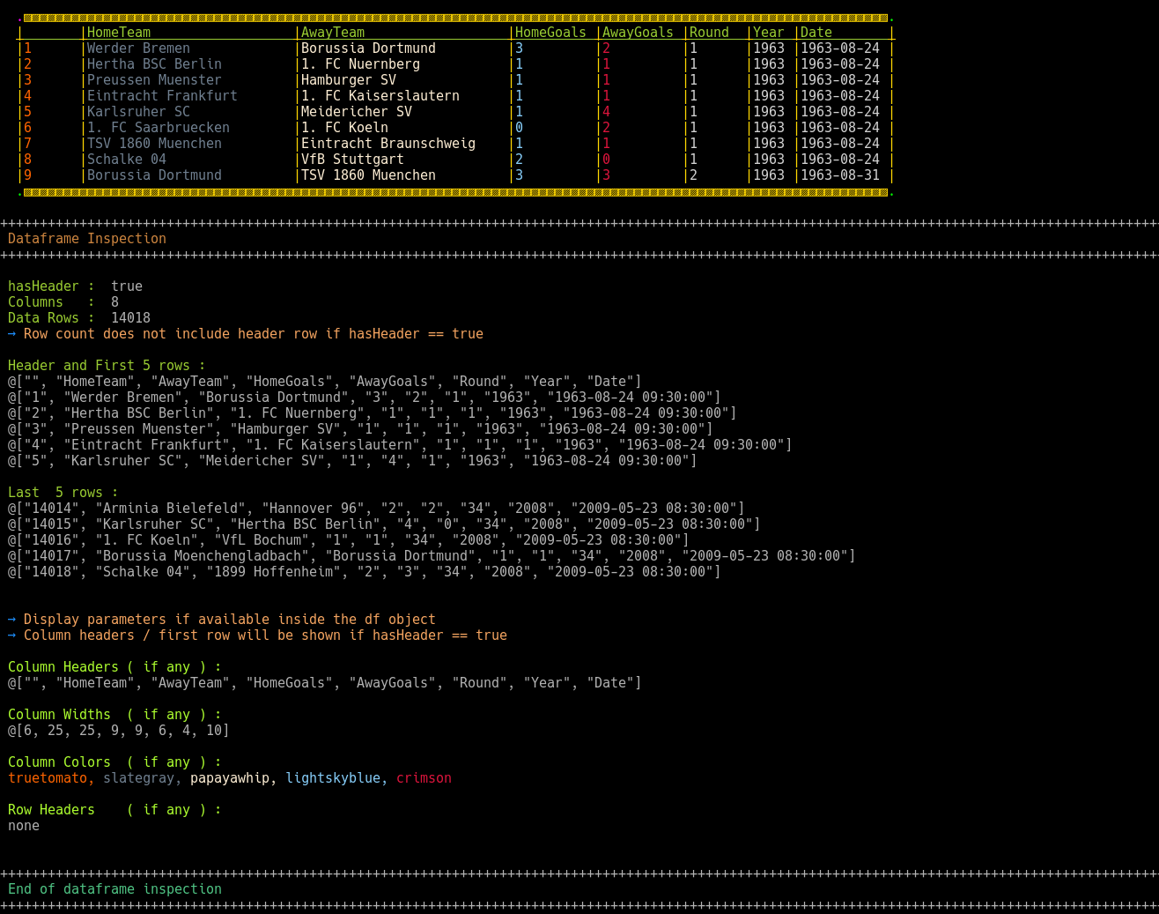This screenshot has height=914, width=1159.
Task: Click the AwayGoals column header
Action: pyautogui.click(x=638, y=33)
